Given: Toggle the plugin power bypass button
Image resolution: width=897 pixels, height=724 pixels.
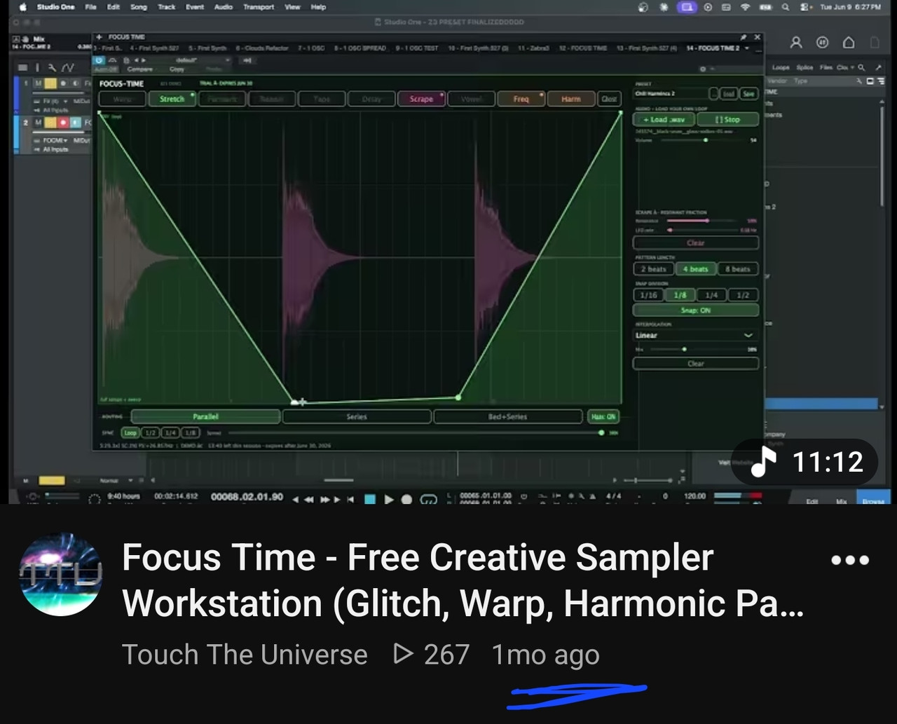Looking at the screenshot, I should pos(99,60).
